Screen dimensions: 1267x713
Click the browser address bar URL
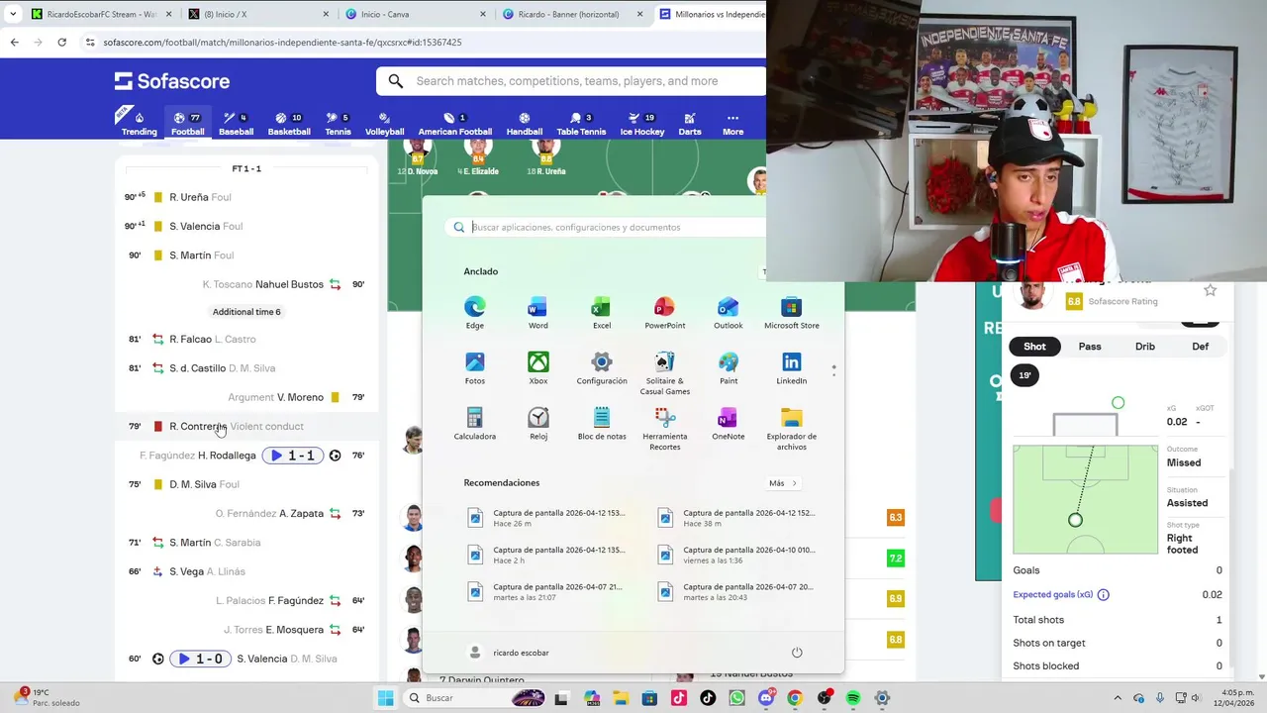pyautogui.click(x=282, y=43)
